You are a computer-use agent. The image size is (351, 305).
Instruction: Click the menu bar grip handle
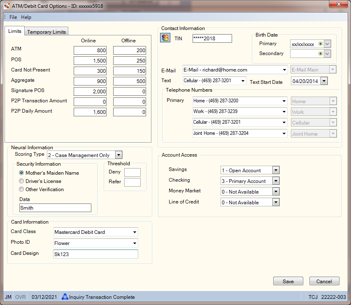pos(5,17)
